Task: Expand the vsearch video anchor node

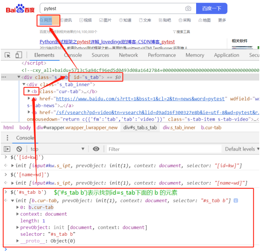Action: coord(29,112)
